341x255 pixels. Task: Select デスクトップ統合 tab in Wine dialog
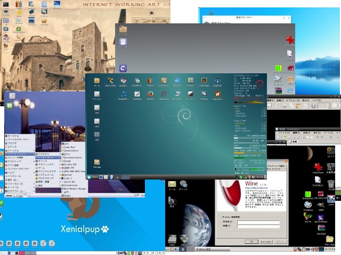pyautogui.click(x=276, y=166)
